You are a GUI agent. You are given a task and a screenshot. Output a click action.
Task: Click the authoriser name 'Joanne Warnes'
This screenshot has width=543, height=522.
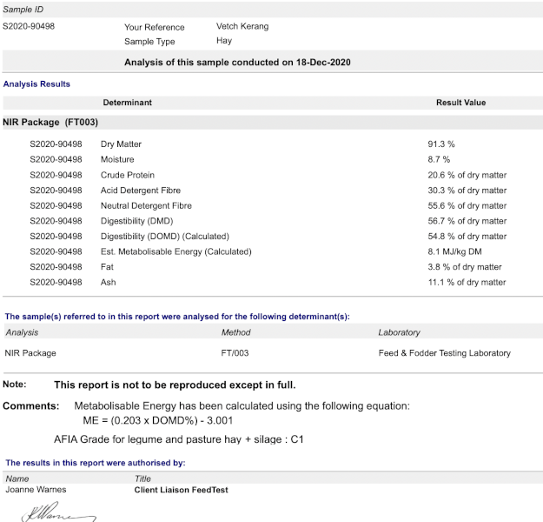coord(36,490)
